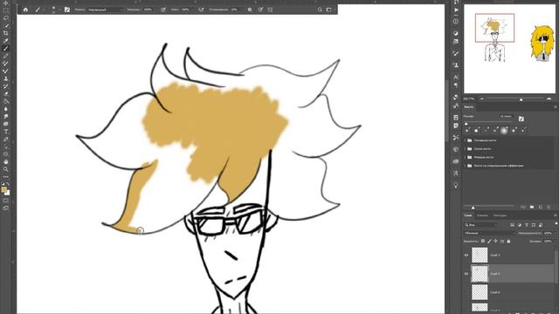Select the Eyedropper tool
Screen dimensions: 559x314
pos(6,41)
